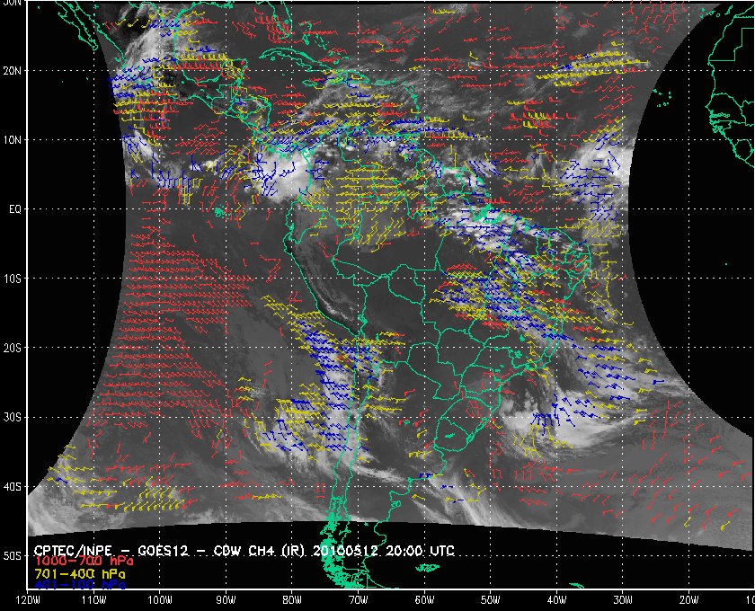The height and width of the screenshot is (611, 755).
Task: Click the 20N latitude axis label
Action: click(x=12, y=70)
